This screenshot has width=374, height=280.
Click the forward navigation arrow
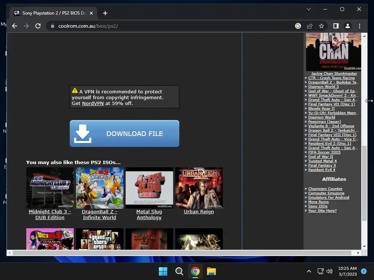[26, 26]
